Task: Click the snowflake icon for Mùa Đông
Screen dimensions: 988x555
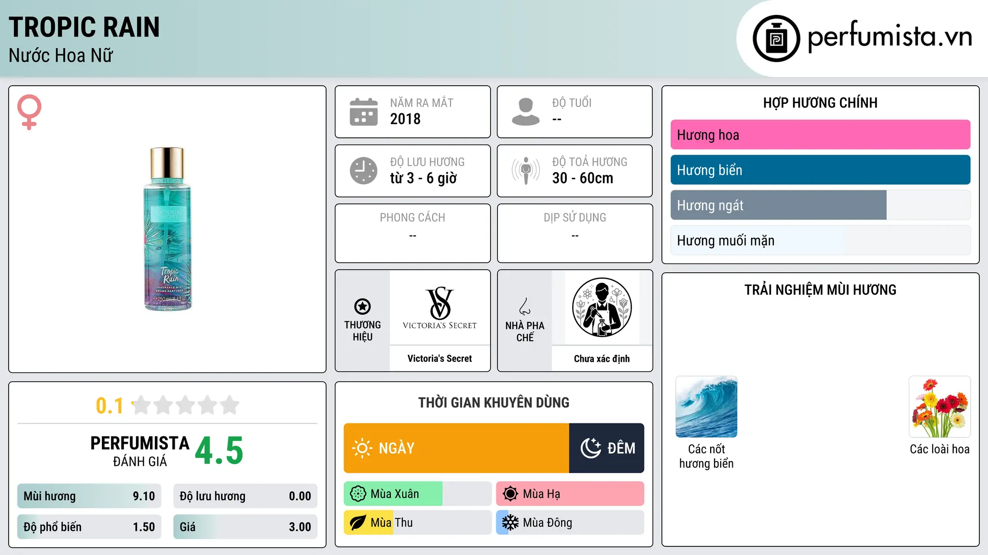Action: 510,523
